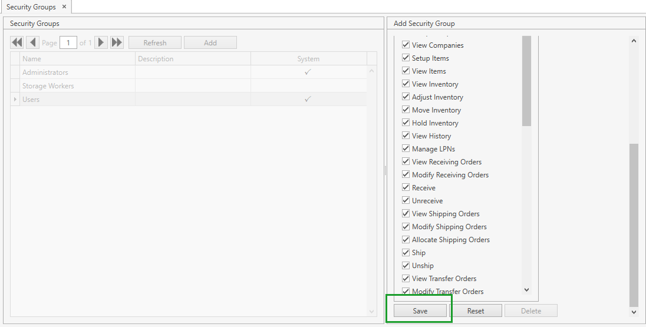Disable the Unreceive permission

click(406, 200)
